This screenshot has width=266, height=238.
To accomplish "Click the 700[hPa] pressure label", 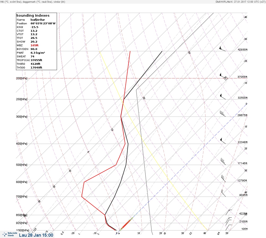I will coord(21,196).
